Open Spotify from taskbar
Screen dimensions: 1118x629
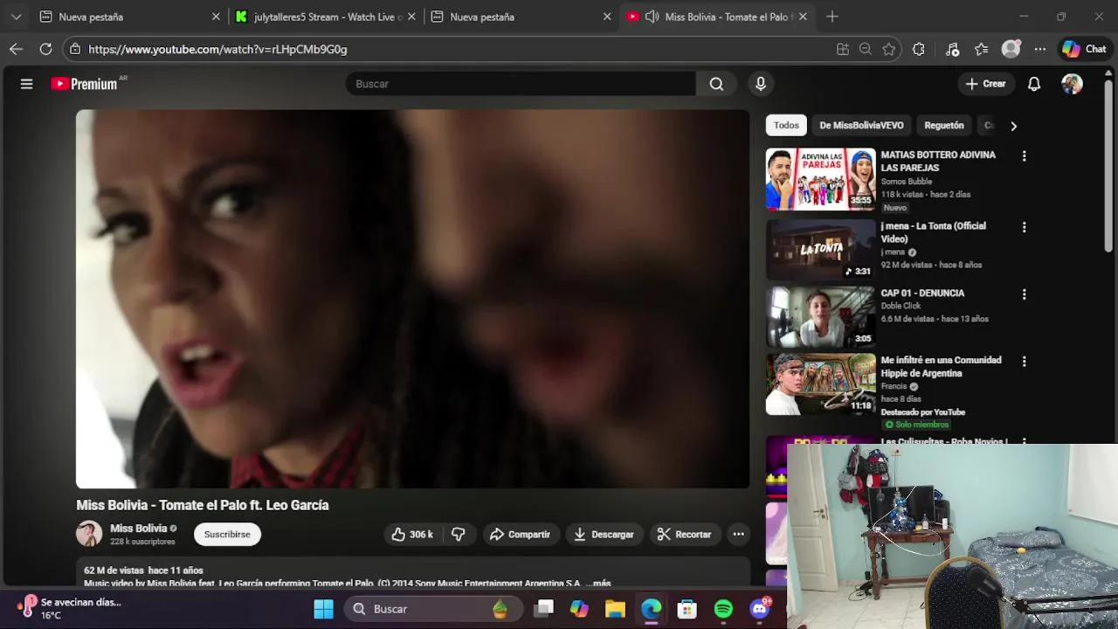point(723,609)
